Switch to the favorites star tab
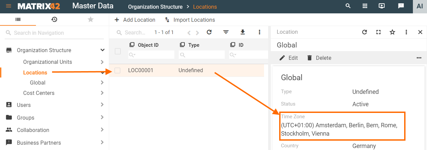The height and width of the screenshot is (150, 427). (90, 19)
